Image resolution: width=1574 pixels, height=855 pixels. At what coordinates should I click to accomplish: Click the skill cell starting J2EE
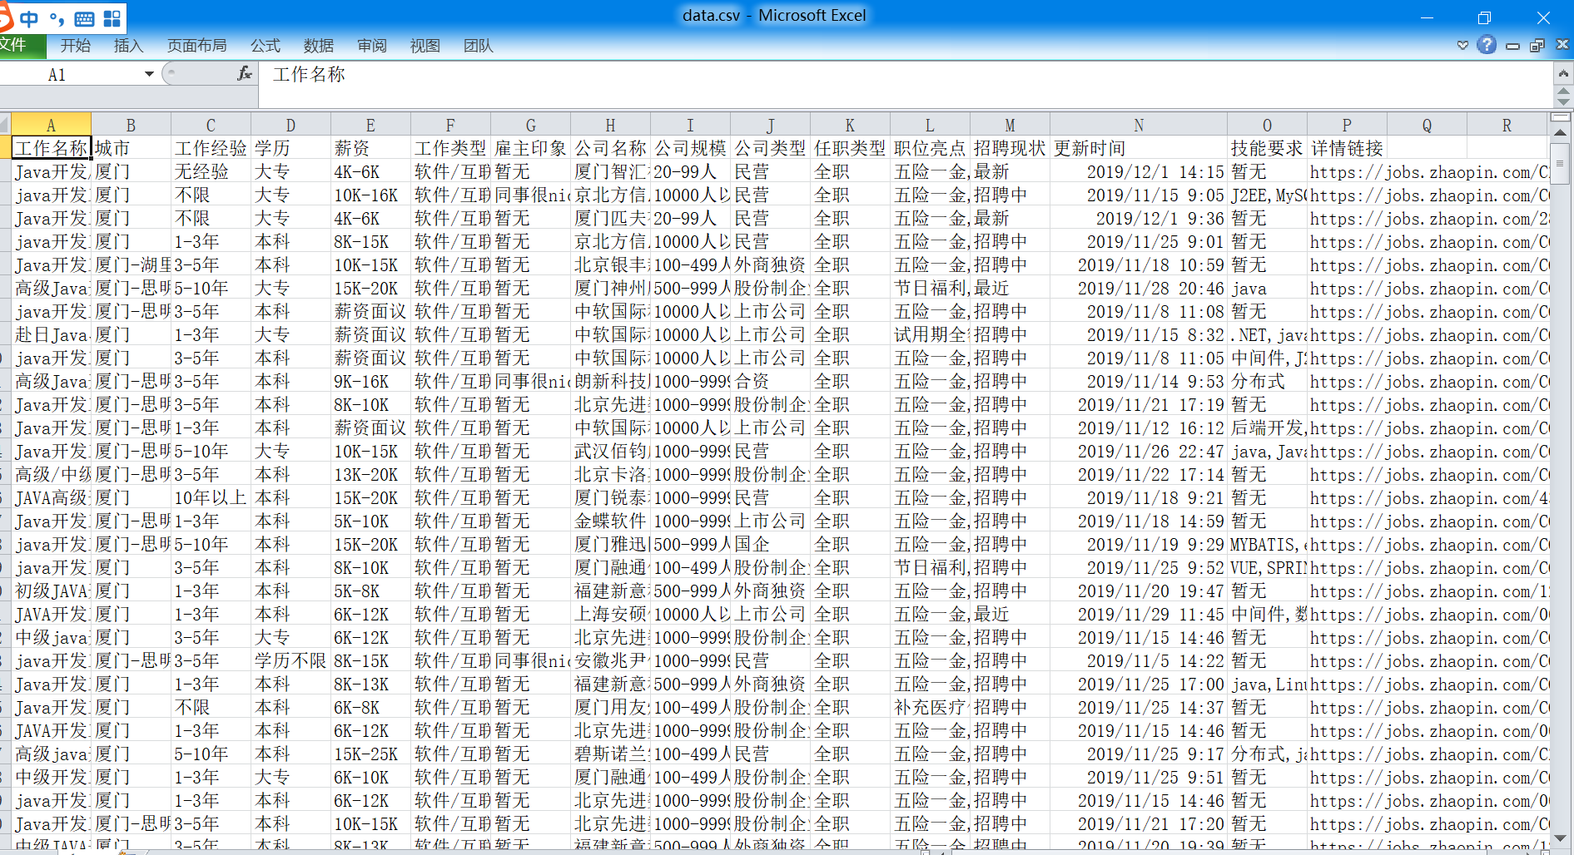point(1267,195)
